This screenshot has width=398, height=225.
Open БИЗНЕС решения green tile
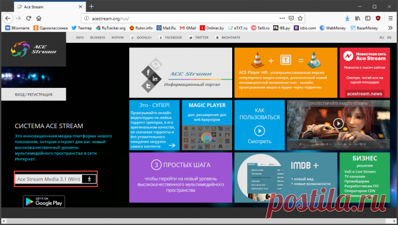(365, 177)
